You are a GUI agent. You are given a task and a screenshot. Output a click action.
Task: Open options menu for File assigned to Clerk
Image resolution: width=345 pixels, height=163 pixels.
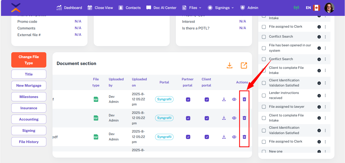[325, 27]
